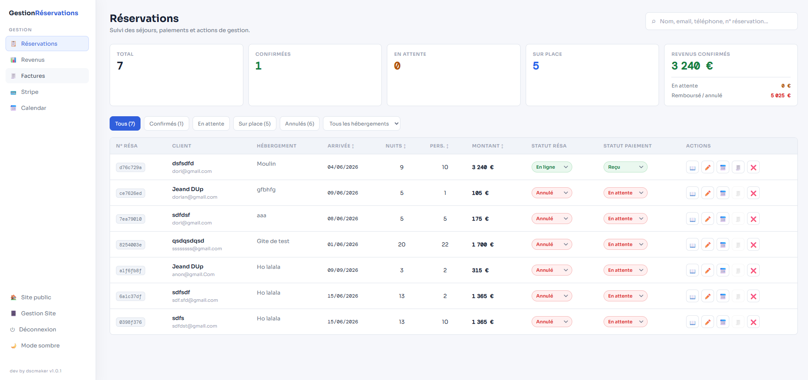Open Annulé status dropdown for 7ea79010
This screenshot has width=808, height=380.
click(552, 219)
